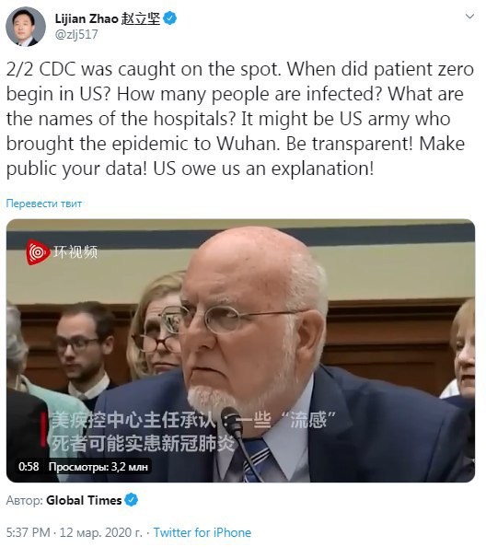
Task: Click the blue verified badge beside Lijian Zhao
Action: (169, 18)
